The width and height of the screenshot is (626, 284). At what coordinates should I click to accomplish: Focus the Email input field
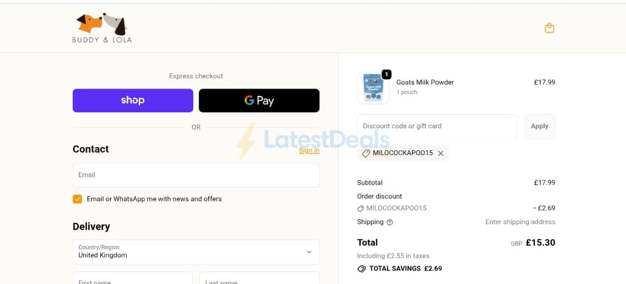196,175
